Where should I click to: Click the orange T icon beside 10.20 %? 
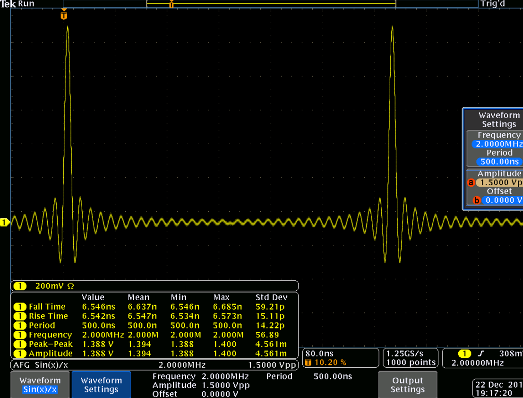point(308,363)
